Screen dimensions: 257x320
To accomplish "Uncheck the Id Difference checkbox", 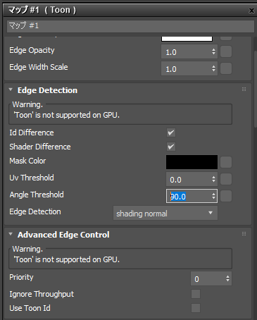I will pos(171,133).
